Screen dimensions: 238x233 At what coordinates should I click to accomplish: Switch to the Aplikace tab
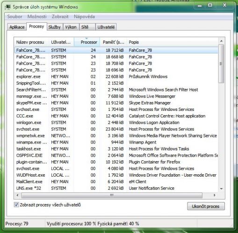pos(17,27)
